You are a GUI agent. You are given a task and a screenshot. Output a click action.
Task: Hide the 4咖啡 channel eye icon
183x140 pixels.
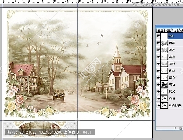pos(158,64)
